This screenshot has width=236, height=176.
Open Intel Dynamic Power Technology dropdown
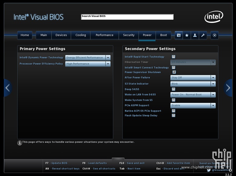pos(88,58)
